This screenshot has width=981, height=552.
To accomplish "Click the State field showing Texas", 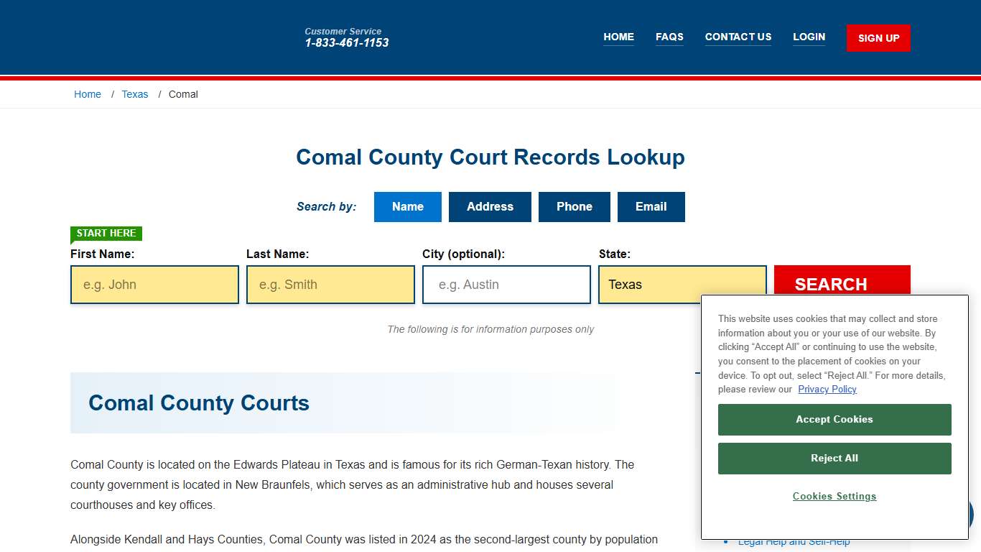I will pyautogui.click(x=682, y=285).
